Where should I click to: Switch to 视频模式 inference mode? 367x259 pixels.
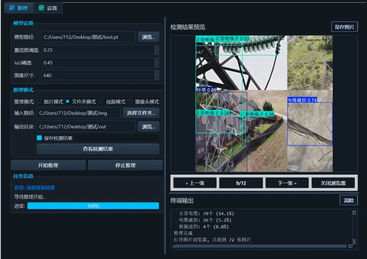101,101
